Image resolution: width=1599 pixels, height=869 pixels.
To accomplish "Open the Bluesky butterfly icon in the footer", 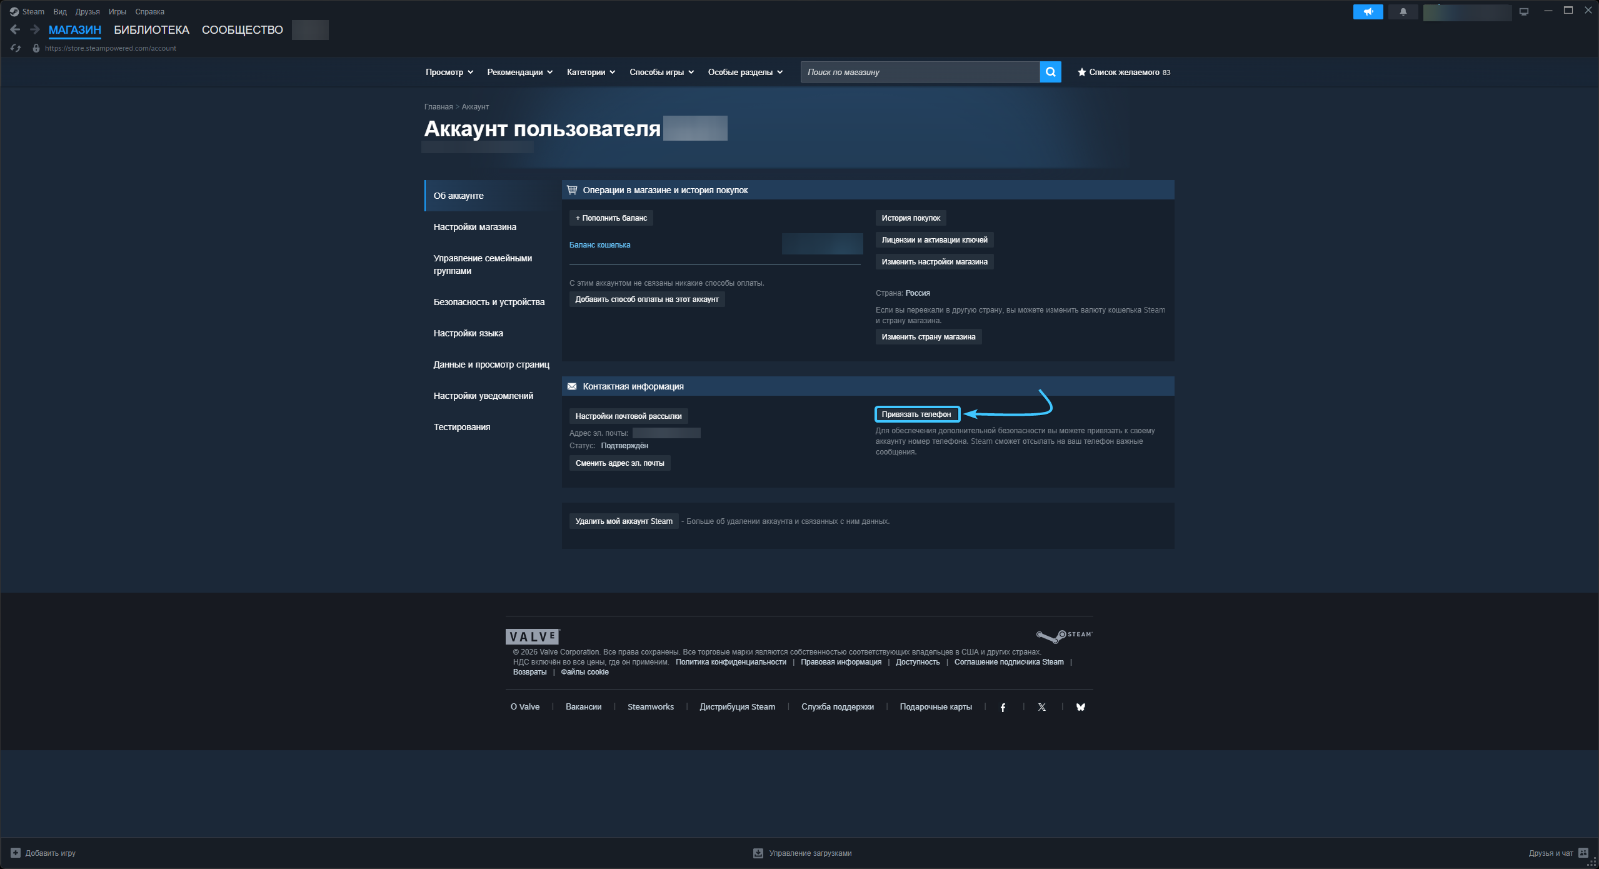I will pos(1080,707).
